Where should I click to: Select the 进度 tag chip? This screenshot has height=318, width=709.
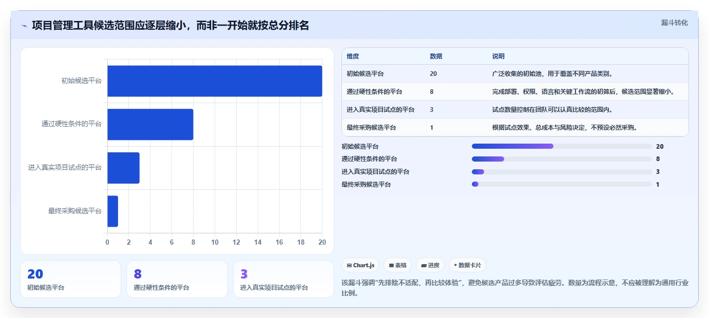[x=430, y=265]
